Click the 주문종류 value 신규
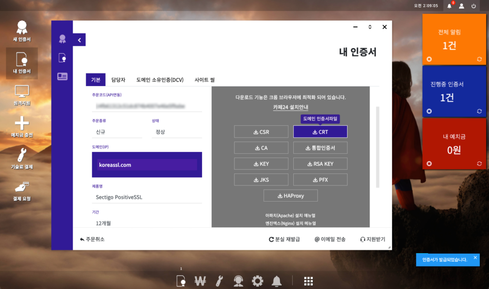This screenshot has height=289, width=489. [x=117, y=132]
